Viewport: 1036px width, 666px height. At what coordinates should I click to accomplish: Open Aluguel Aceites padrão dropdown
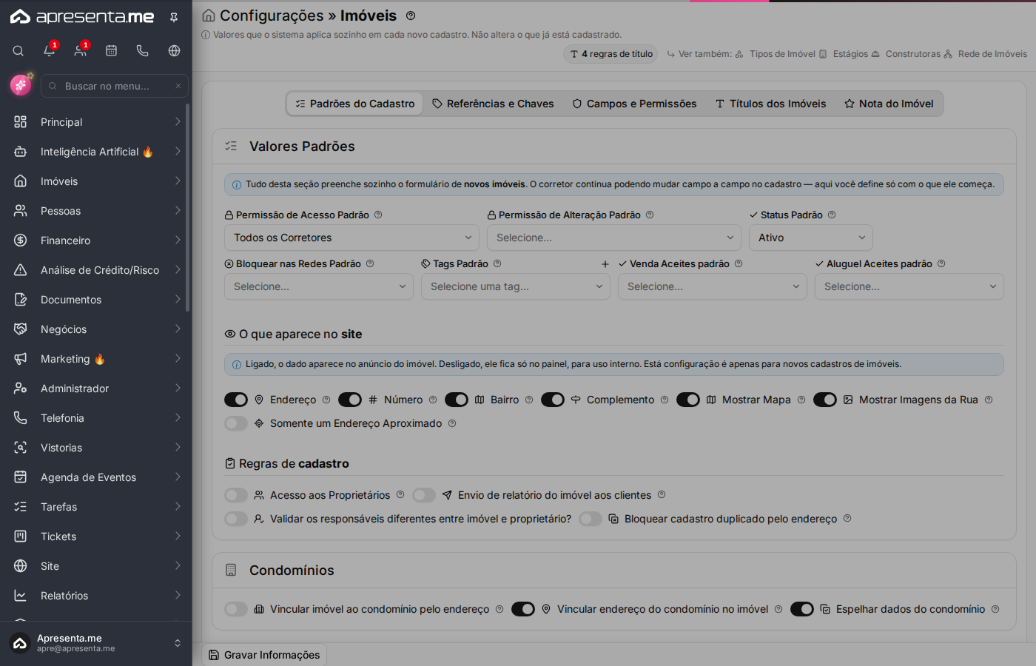tap(909, 286)
